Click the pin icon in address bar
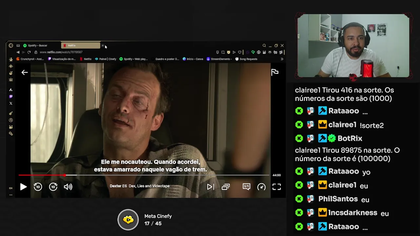 [x=217, y=52]
